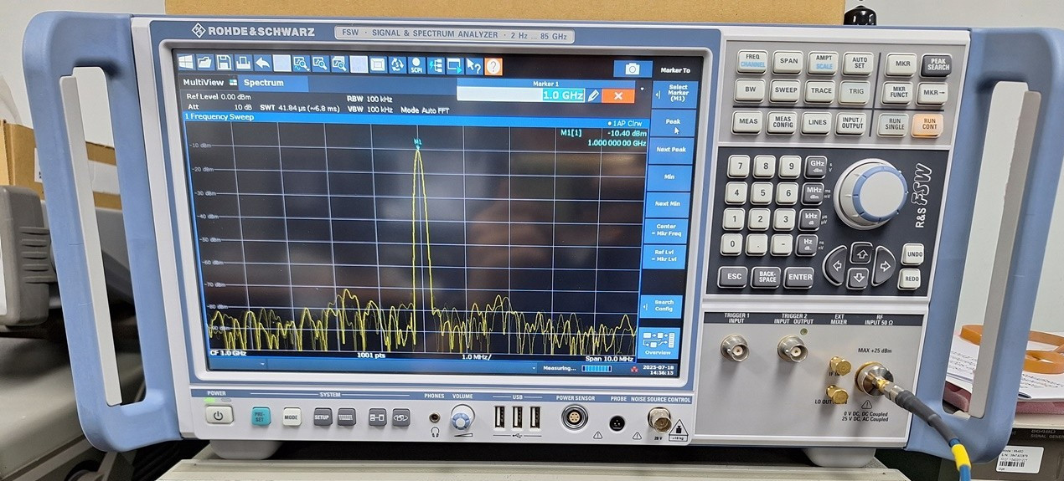Click the FREQ CHANNEL hardware key
Viewport: 1064px width, 481px height.
pos(752,62)
